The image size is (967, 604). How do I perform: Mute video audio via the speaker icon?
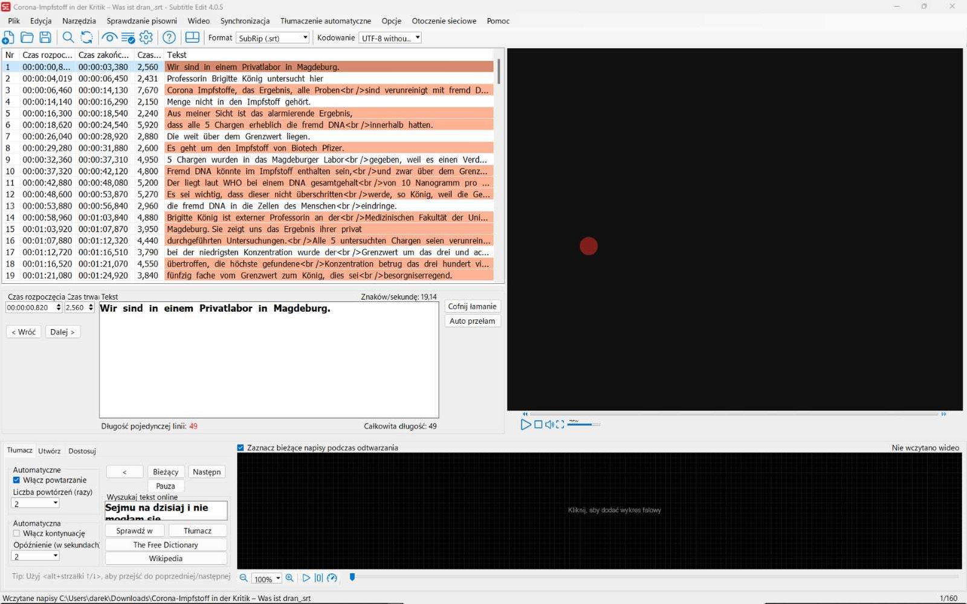(x=549, y=425)
